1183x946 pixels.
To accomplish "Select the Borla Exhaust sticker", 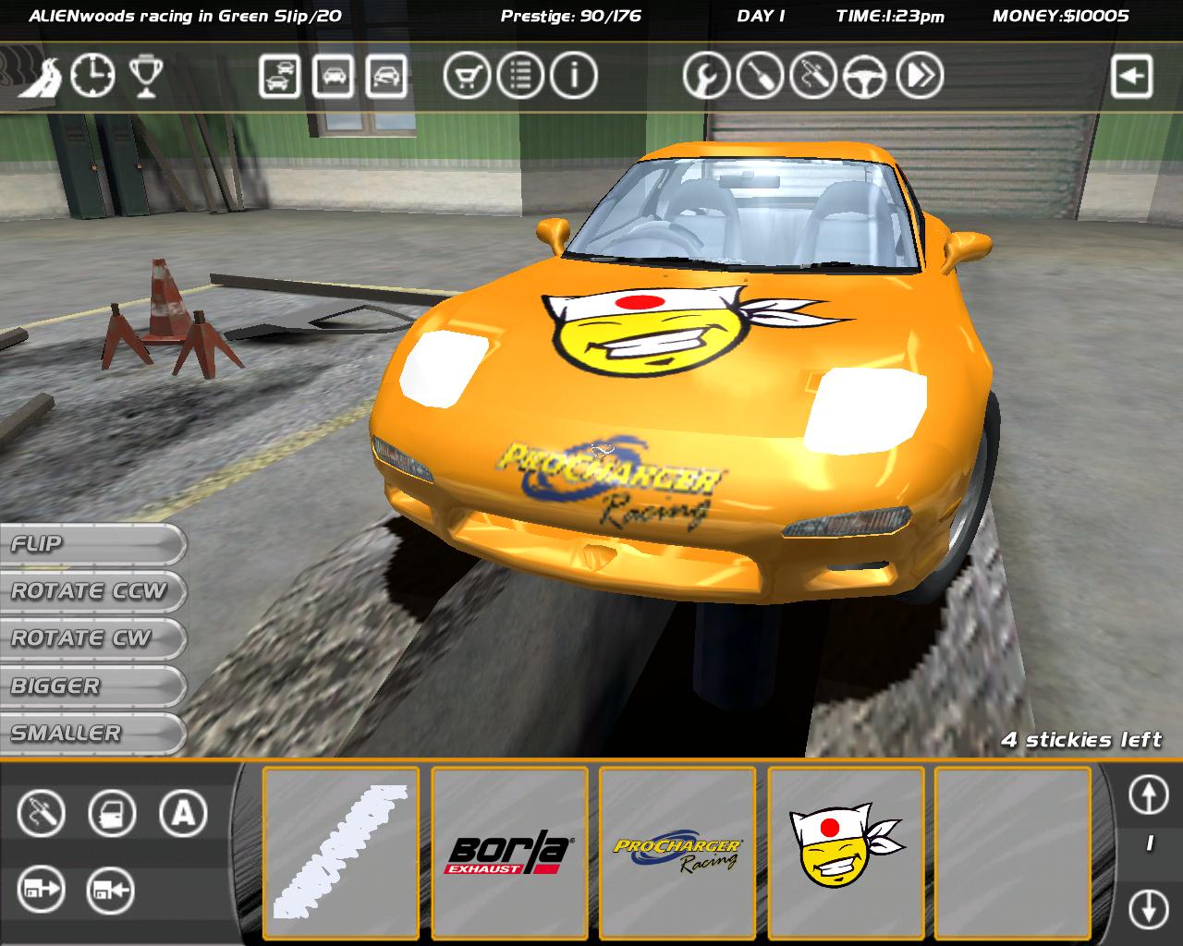I will coord(509,854).
